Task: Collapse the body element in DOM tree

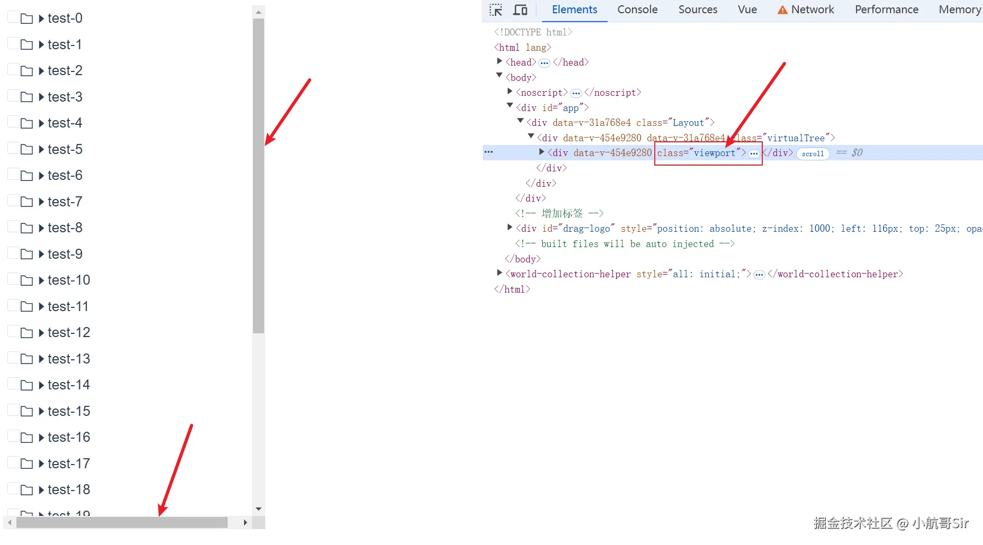Action: [x=499, y=76]
